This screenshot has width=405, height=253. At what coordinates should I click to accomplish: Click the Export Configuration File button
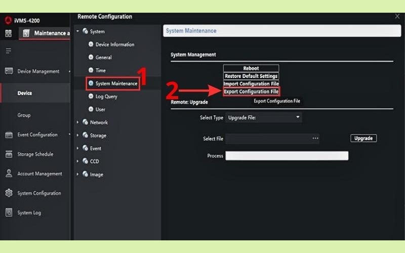click(x=251, y=92)
